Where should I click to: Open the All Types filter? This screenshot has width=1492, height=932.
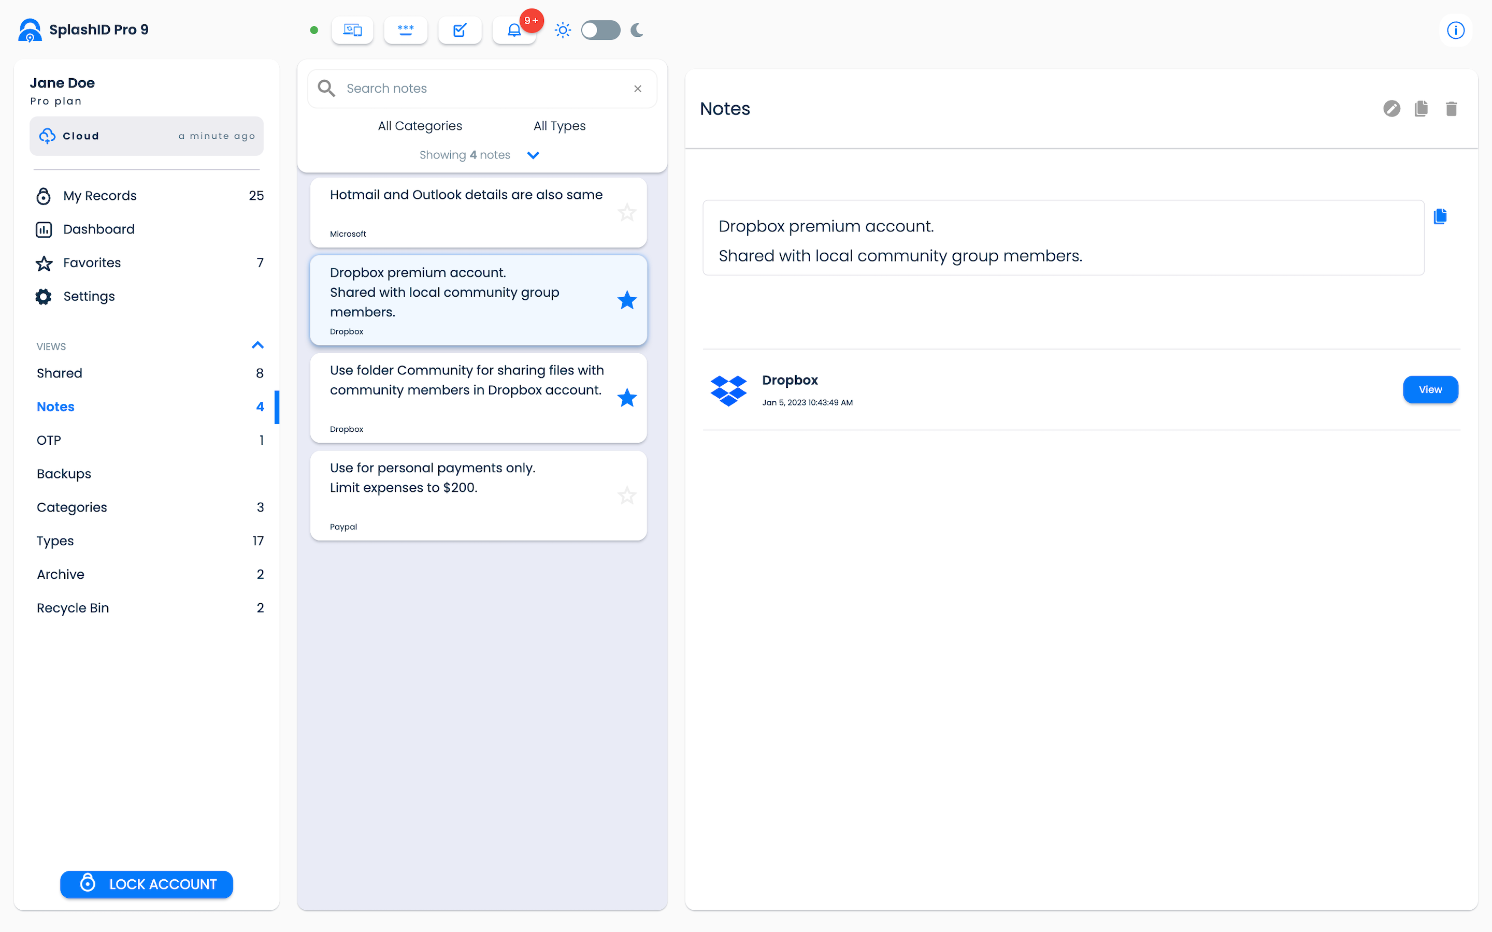coord(560,126)
